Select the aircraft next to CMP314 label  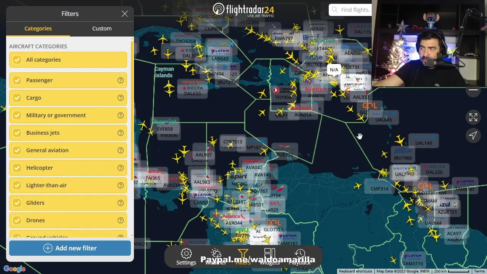[x=357, y=186]
